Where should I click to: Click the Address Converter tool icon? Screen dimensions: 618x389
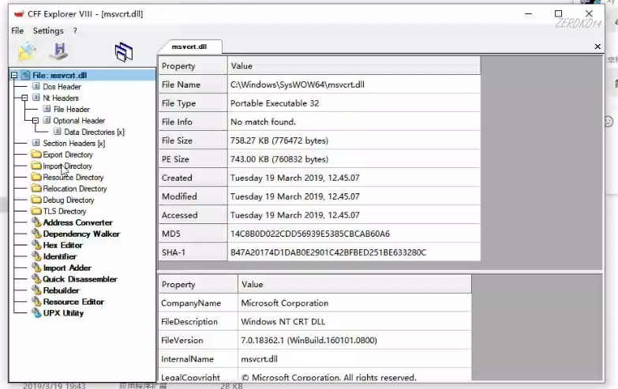tap(36, 223)
